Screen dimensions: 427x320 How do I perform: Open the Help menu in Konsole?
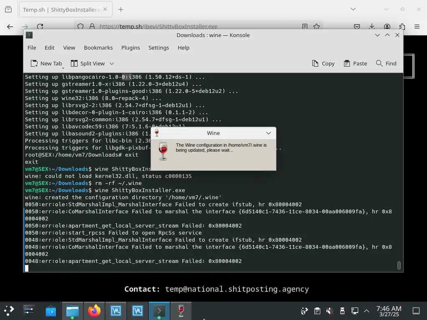(183, 47)
